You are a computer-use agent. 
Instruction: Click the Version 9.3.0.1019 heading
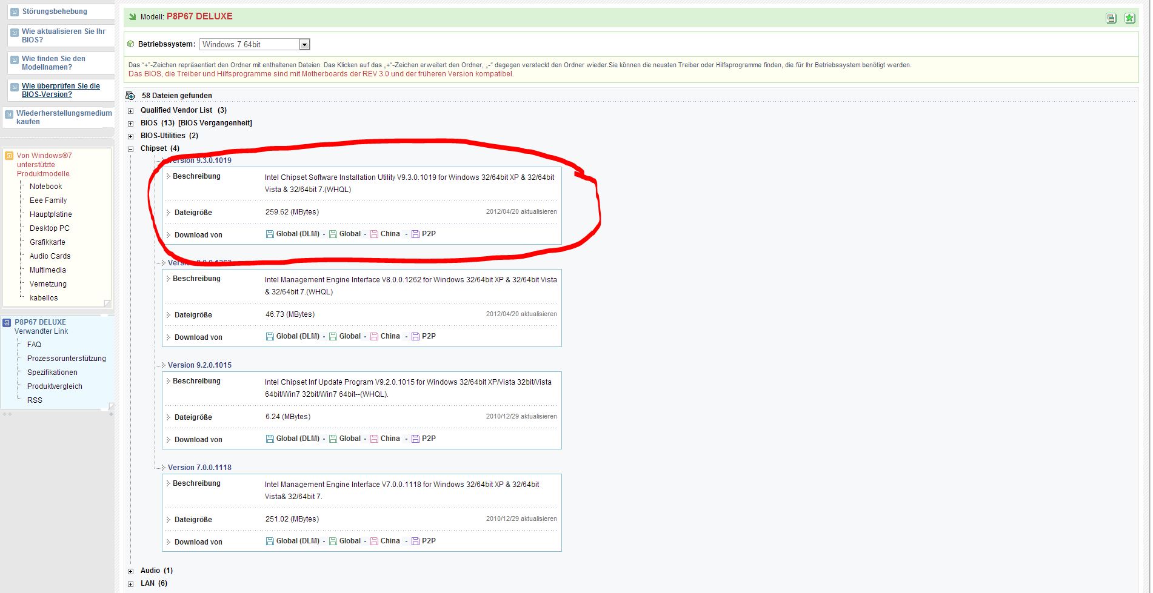(199, 161)
